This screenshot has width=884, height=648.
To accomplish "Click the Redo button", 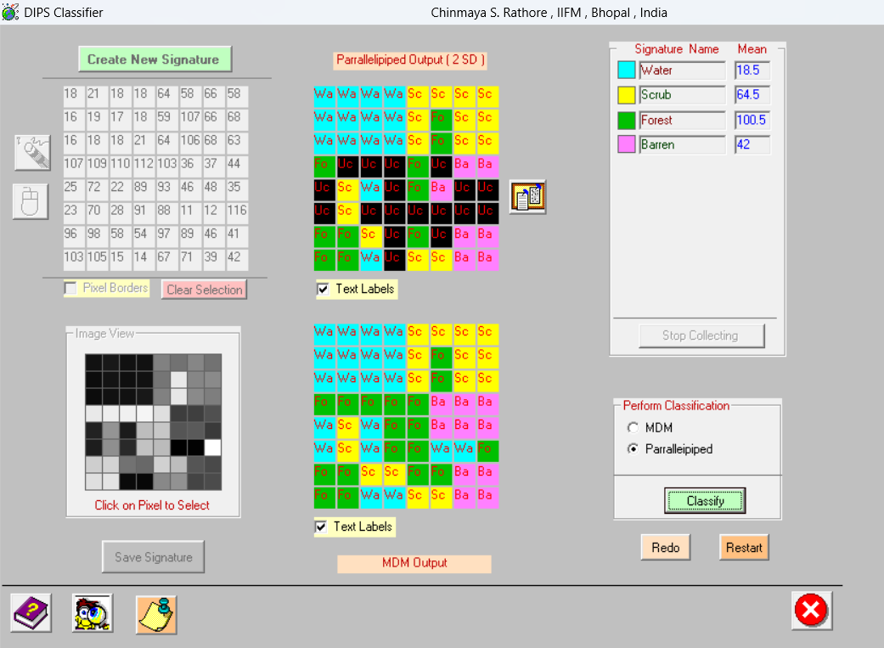I will [665, 548].
